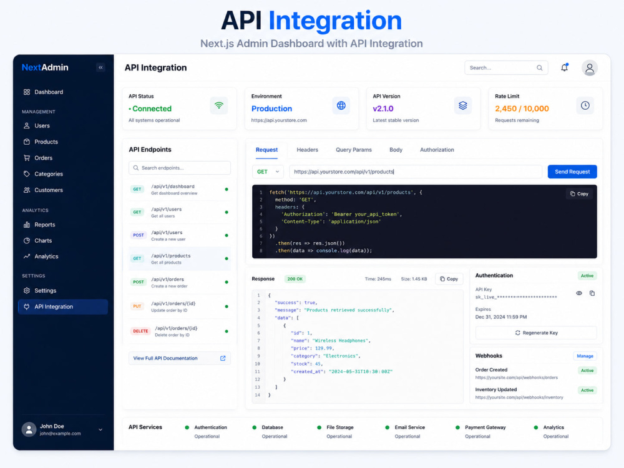Switch to the Request tab
Viewport: 624px width, 468px height.
coord(266,150)
